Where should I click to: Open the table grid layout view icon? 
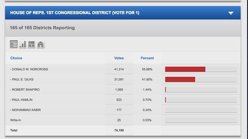tap(32, 44)
